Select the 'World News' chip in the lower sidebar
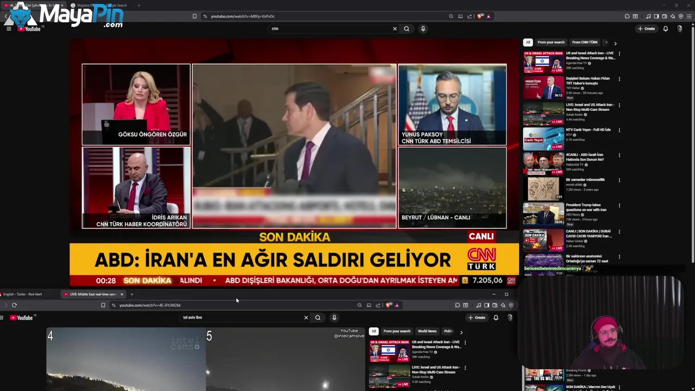The width and height of the screenshot is (695, 391). pyautogui.click(x=427, y=331)
